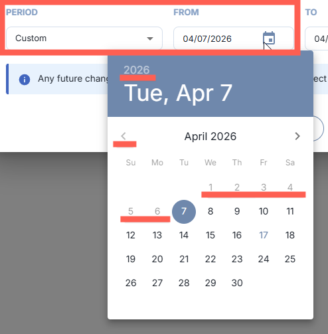The image size is (328, 334).
Task: Select April 7 highlighted day
Action: click(184, 212)
